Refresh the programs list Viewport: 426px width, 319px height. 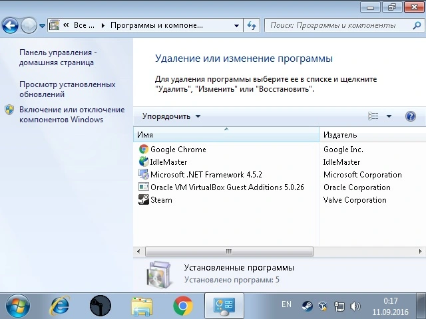252,25
